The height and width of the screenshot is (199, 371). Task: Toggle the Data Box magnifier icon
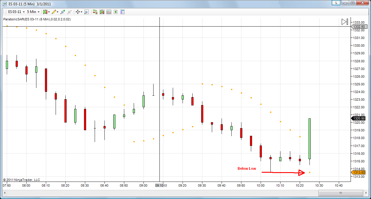coord(86,12)
